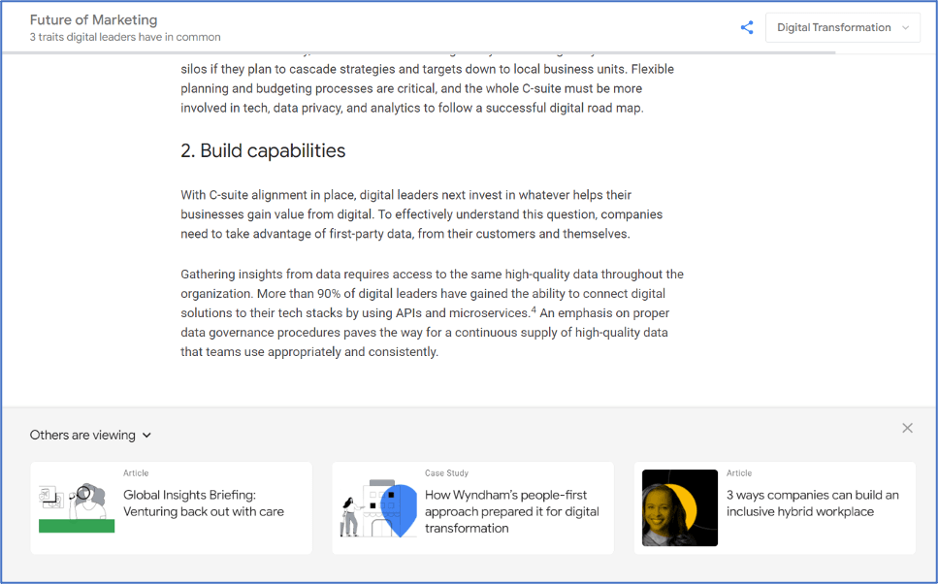
Task: Open the Wyndham case study illustration
Action: pyautogui.click(x=378, y=507)
